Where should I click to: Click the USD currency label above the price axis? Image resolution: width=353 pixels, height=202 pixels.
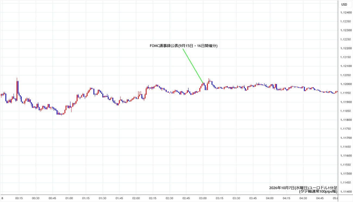coord(344,4)
